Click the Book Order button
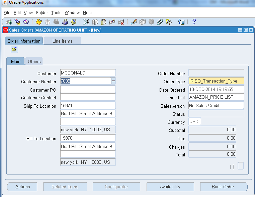 (224, 187)
